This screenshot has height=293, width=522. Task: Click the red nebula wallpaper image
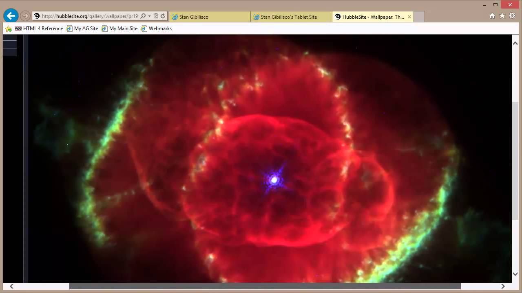[x=270, y=159]
